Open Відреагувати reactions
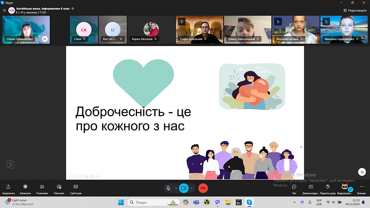 pos(345,189)
